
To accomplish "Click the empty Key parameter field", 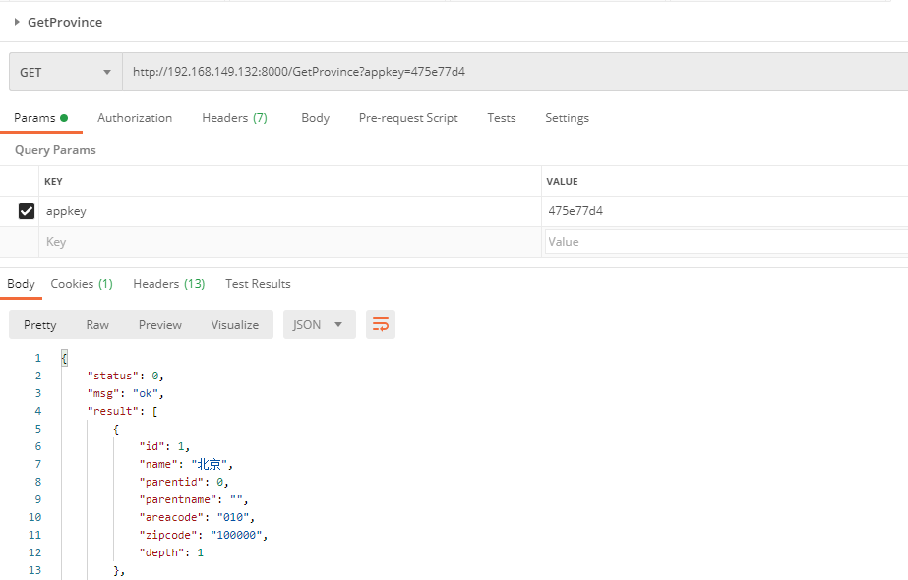I will [291, 242].
